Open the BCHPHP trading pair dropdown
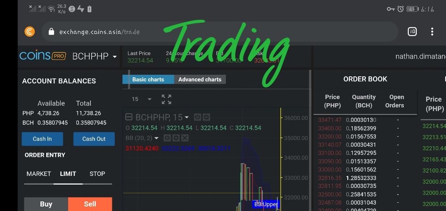This screenshot has width=446, height=211. point(95,56)
